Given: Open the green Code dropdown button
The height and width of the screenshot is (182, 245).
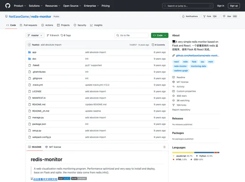Looking at the screenshot, I should pos(160,36).
